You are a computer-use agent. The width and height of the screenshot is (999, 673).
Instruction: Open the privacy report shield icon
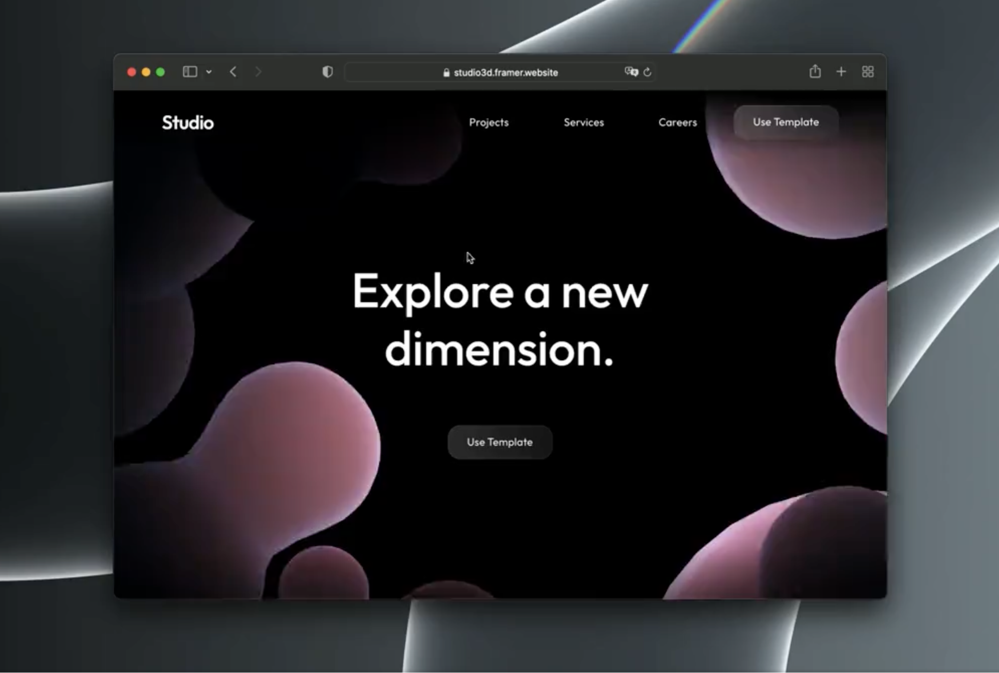coord(327,72)
